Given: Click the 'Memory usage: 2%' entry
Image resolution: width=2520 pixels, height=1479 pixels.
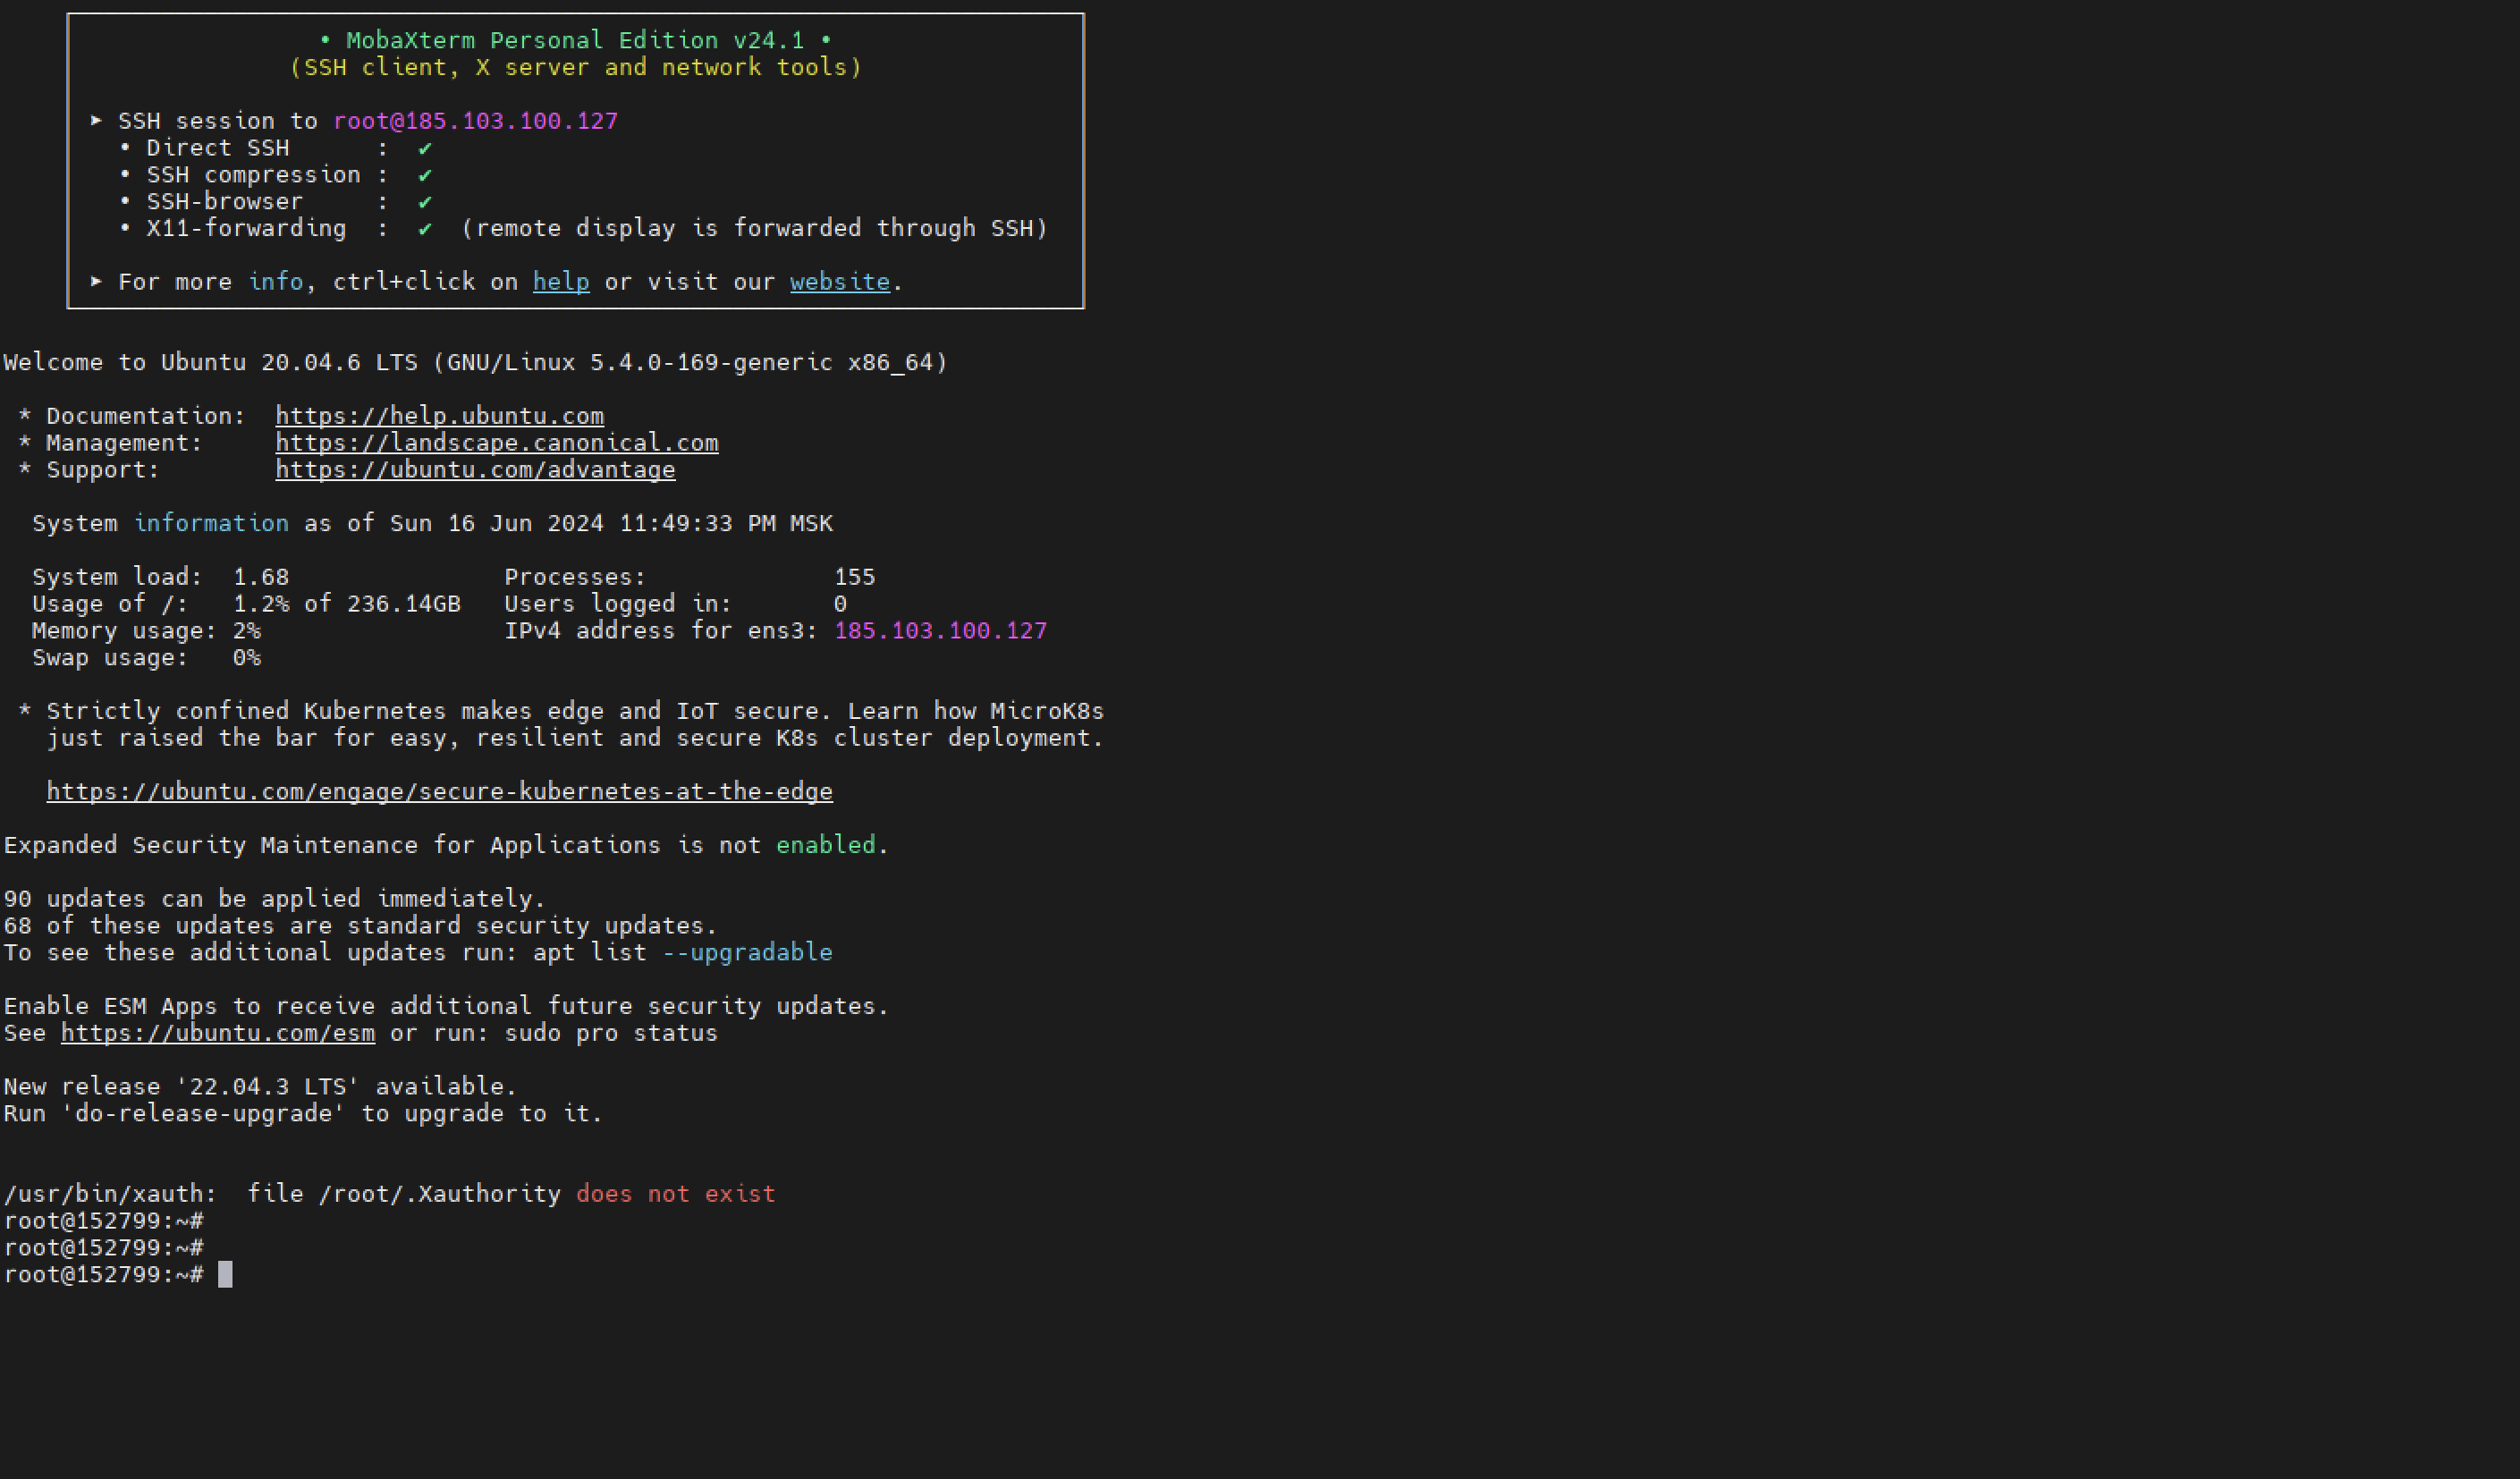Looking at the screenshot, I should 147,631.
